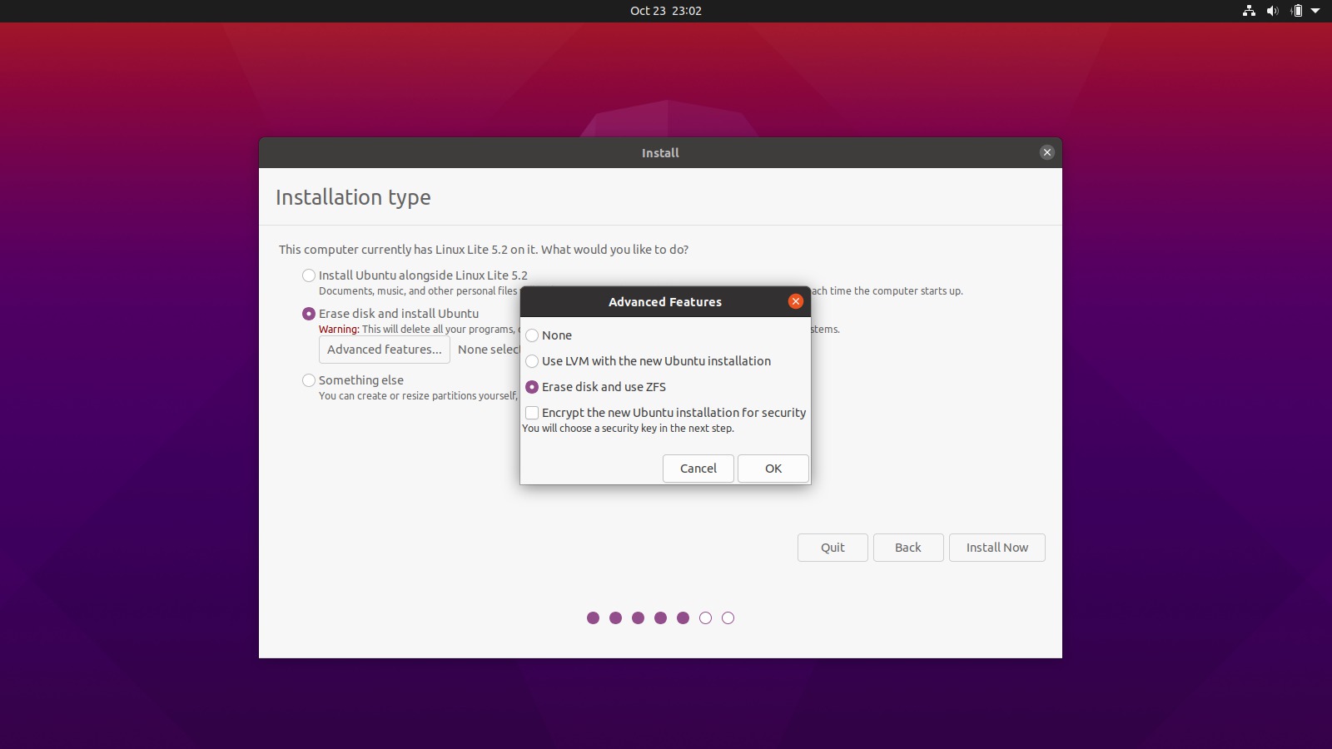
Task: Click Cancel in Advanced Features dialog
Action: pyautogui.click(x=698, y=469)
